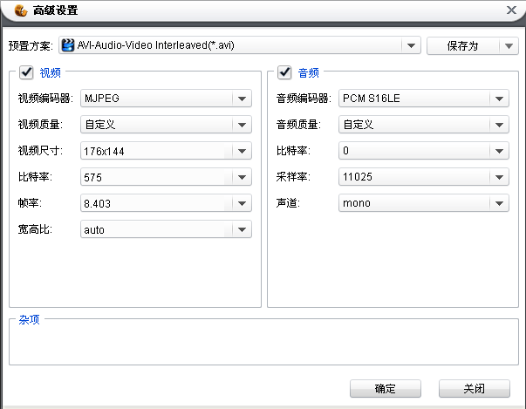Open 视频尺寸 dropdown arrow
The height and width of the screenshot is (409, 526).
[x=242, y=151]
